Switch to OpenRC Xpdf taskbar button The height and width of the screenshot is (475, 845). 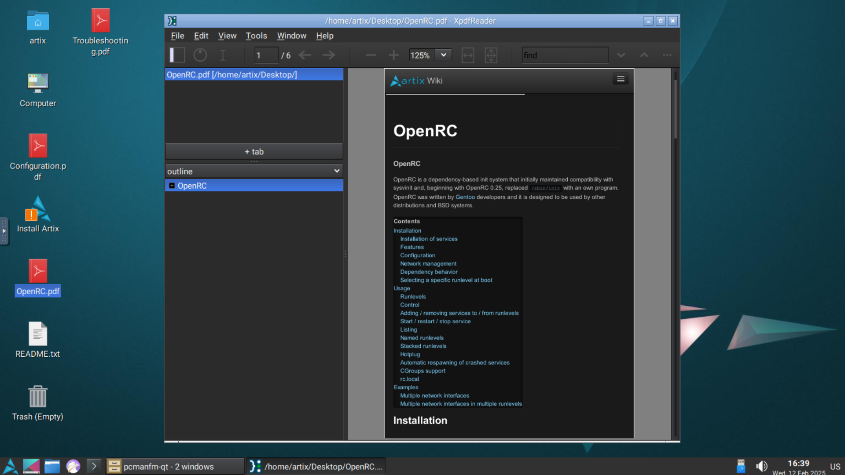pyautogui.click(x=316, y=467)
